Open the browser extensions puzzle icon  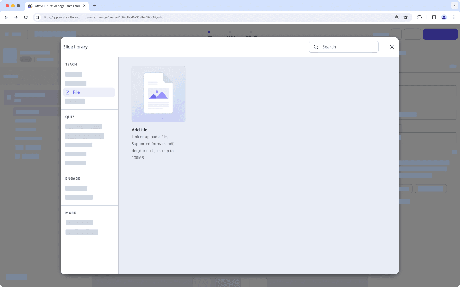[x=419, y=17]
